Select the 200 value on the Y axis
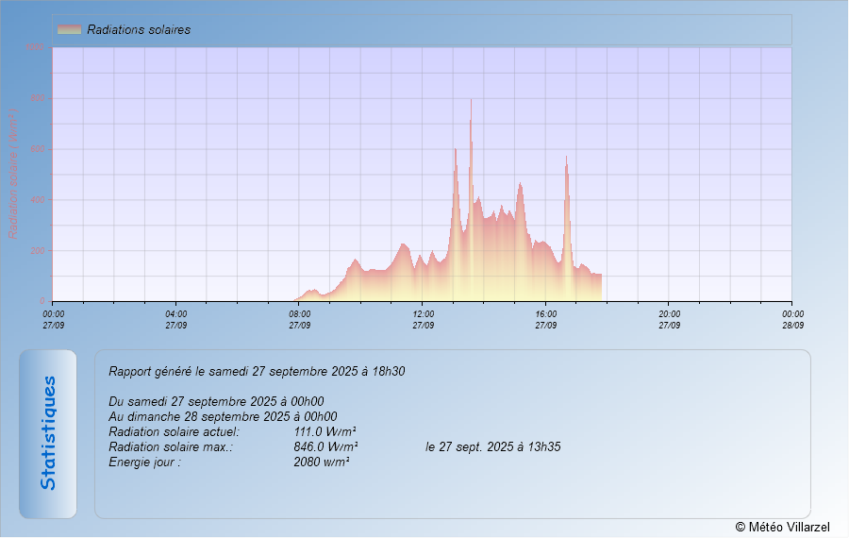 coord(38,251)
